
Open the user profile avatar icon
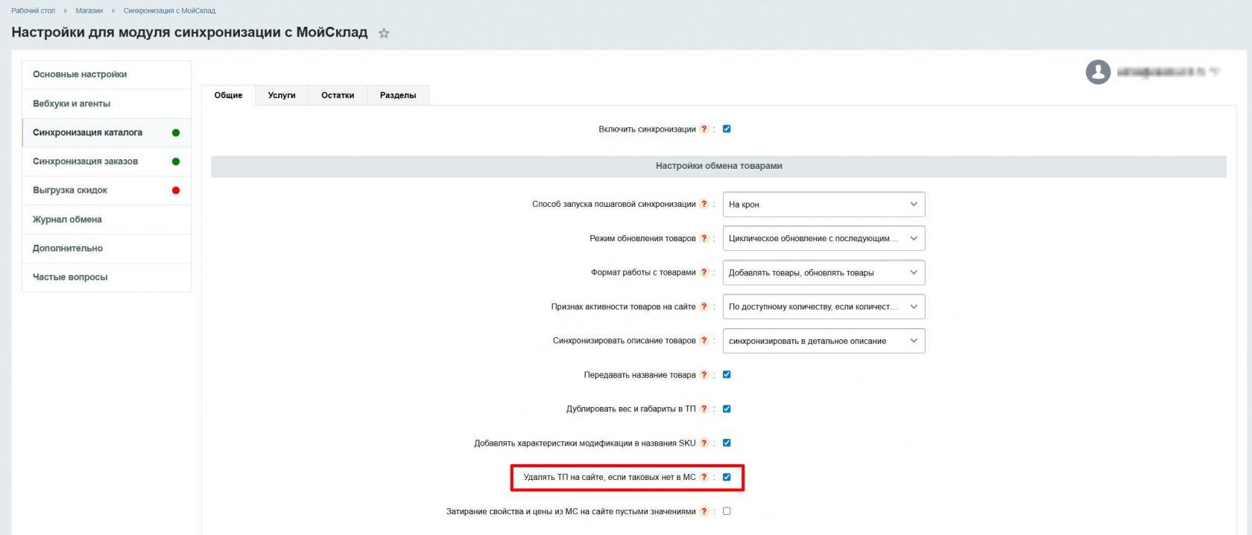1098,72
